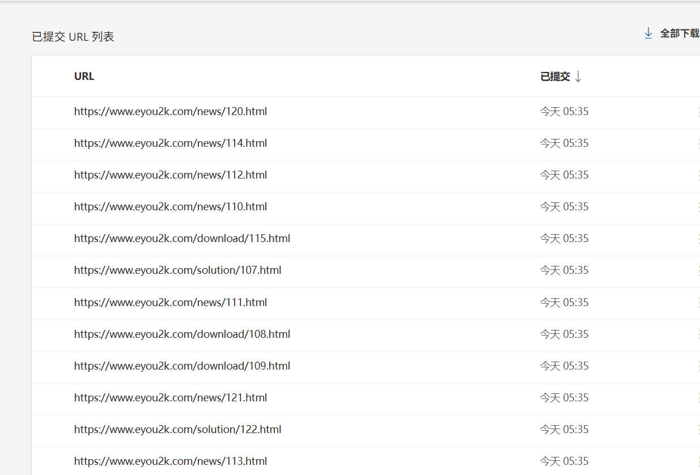Click the 今天 05:35 time for news/110.html
Screen dimensions: 700x475
click(565, 207)
